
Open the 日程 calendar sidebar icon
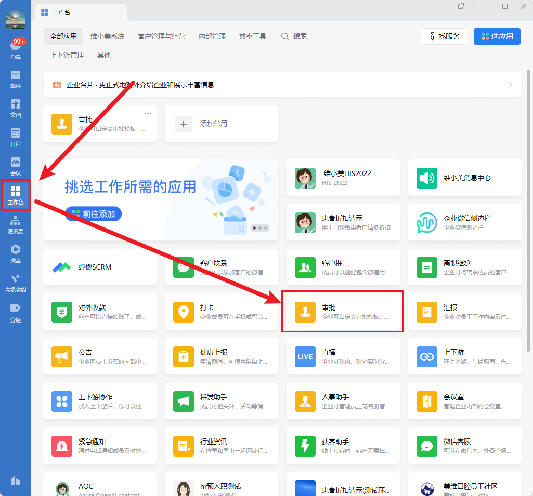click(x=16, y=136)
